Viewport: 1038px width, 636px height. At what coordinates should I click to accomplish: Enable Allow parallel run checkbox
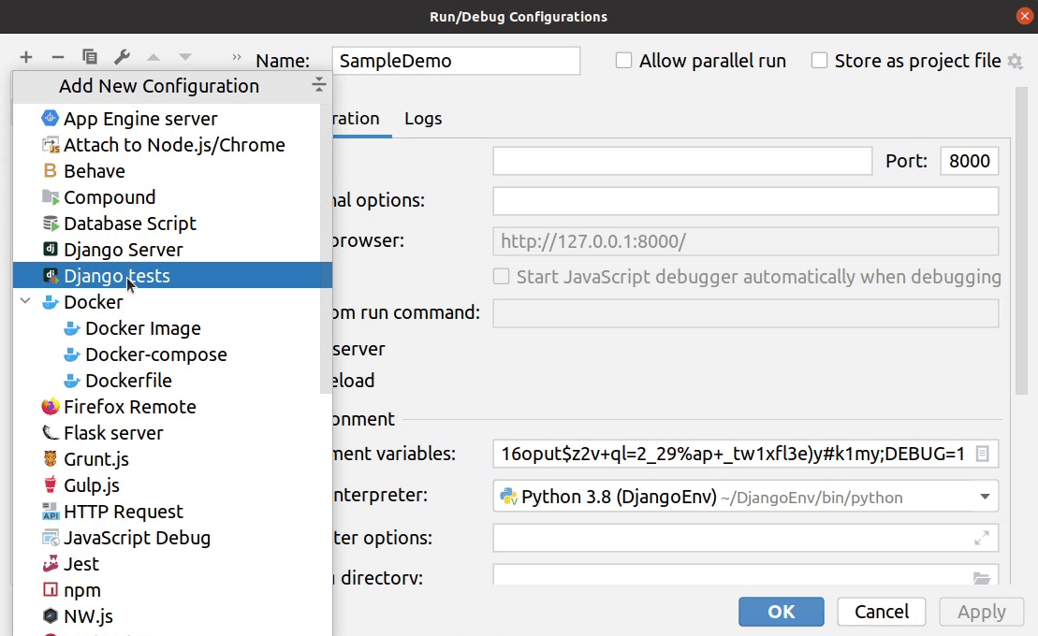point(624,61)
